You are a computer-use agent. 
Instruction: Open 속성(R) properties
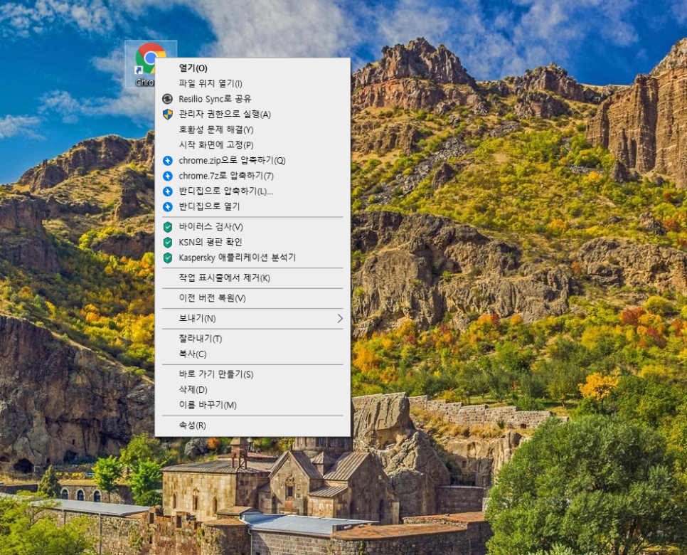pyautogui.click(x=252, y=425)
